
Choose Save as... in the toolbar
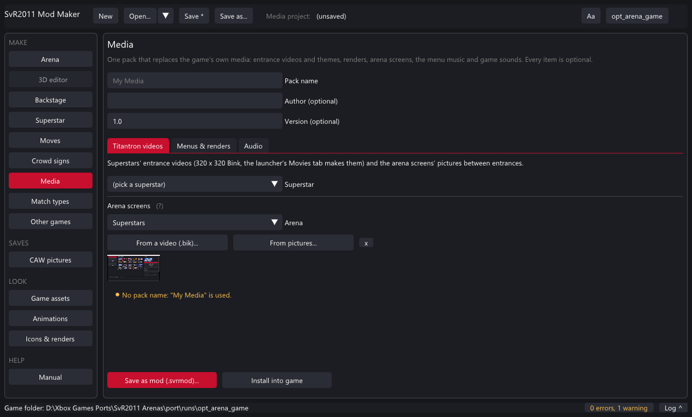[234, 16]
